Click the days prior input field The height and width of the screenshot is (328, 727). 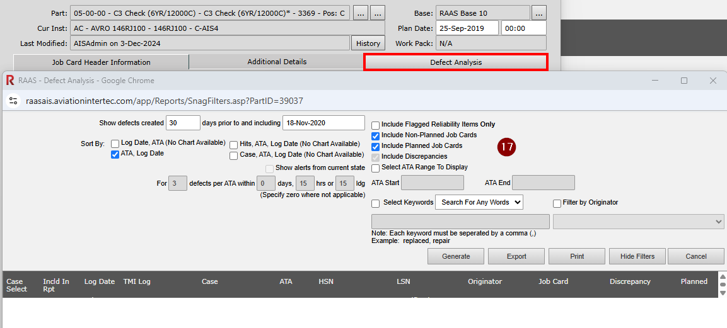click(x=183, y=123)
